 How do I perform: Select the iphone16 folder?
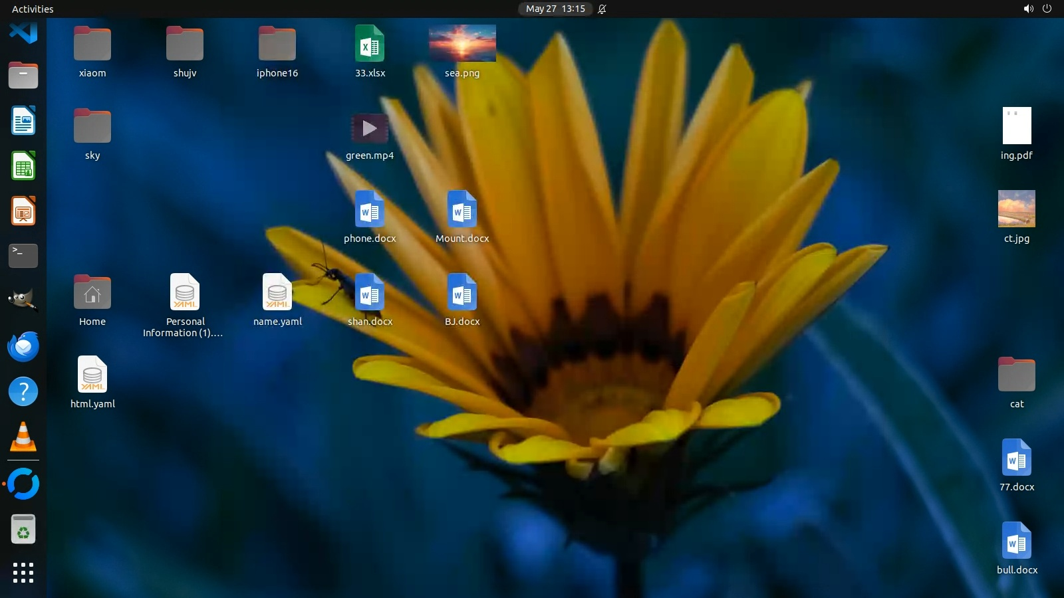(277, 44)
